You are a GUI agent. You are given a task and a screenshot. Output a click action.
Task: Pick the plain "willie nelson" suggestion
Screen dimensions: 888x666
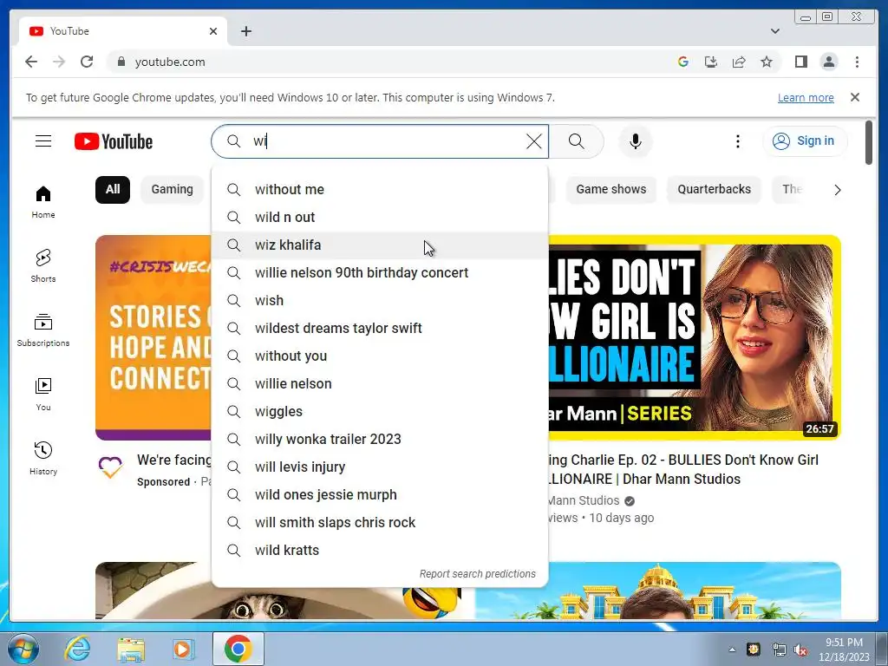tap(380, 383)
